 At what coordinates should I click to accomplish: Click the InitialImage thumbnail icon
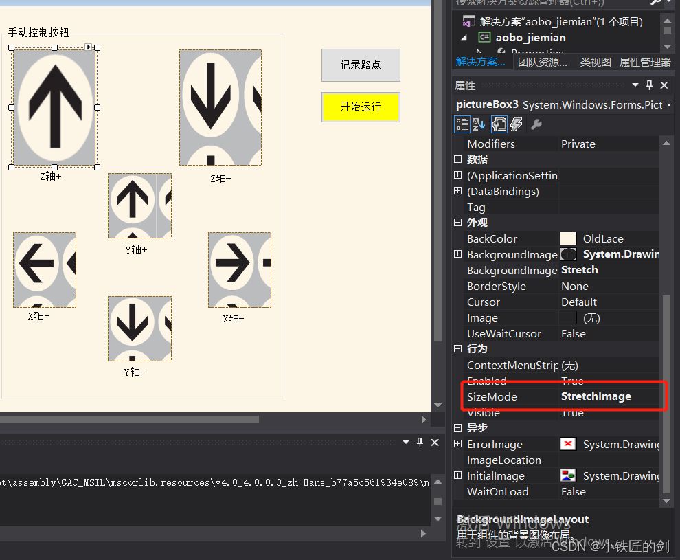pyautogui.click(x=568, y=475)
